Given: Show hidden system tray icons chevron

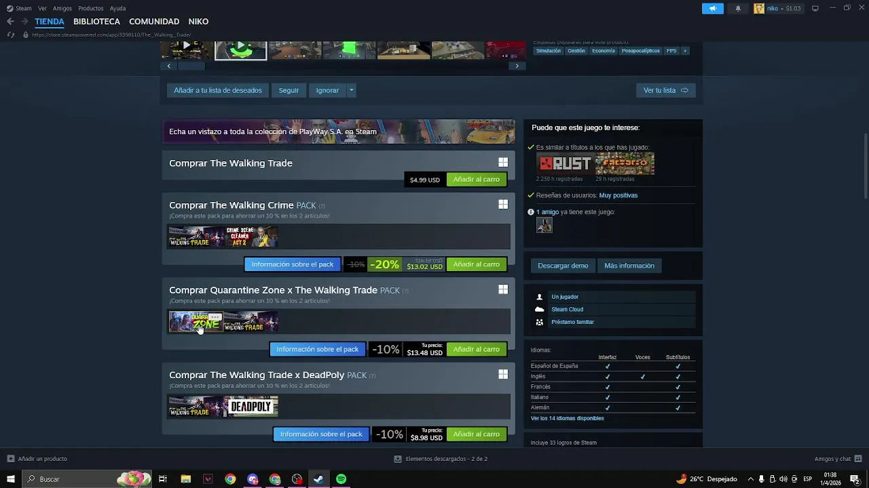Looking at the screenshot, I should pyautogui.click(x=750, y=479).
